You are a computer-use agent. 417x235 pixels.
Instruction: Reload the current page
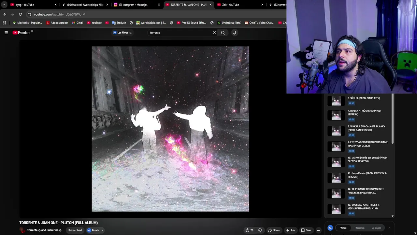point(20,14)
